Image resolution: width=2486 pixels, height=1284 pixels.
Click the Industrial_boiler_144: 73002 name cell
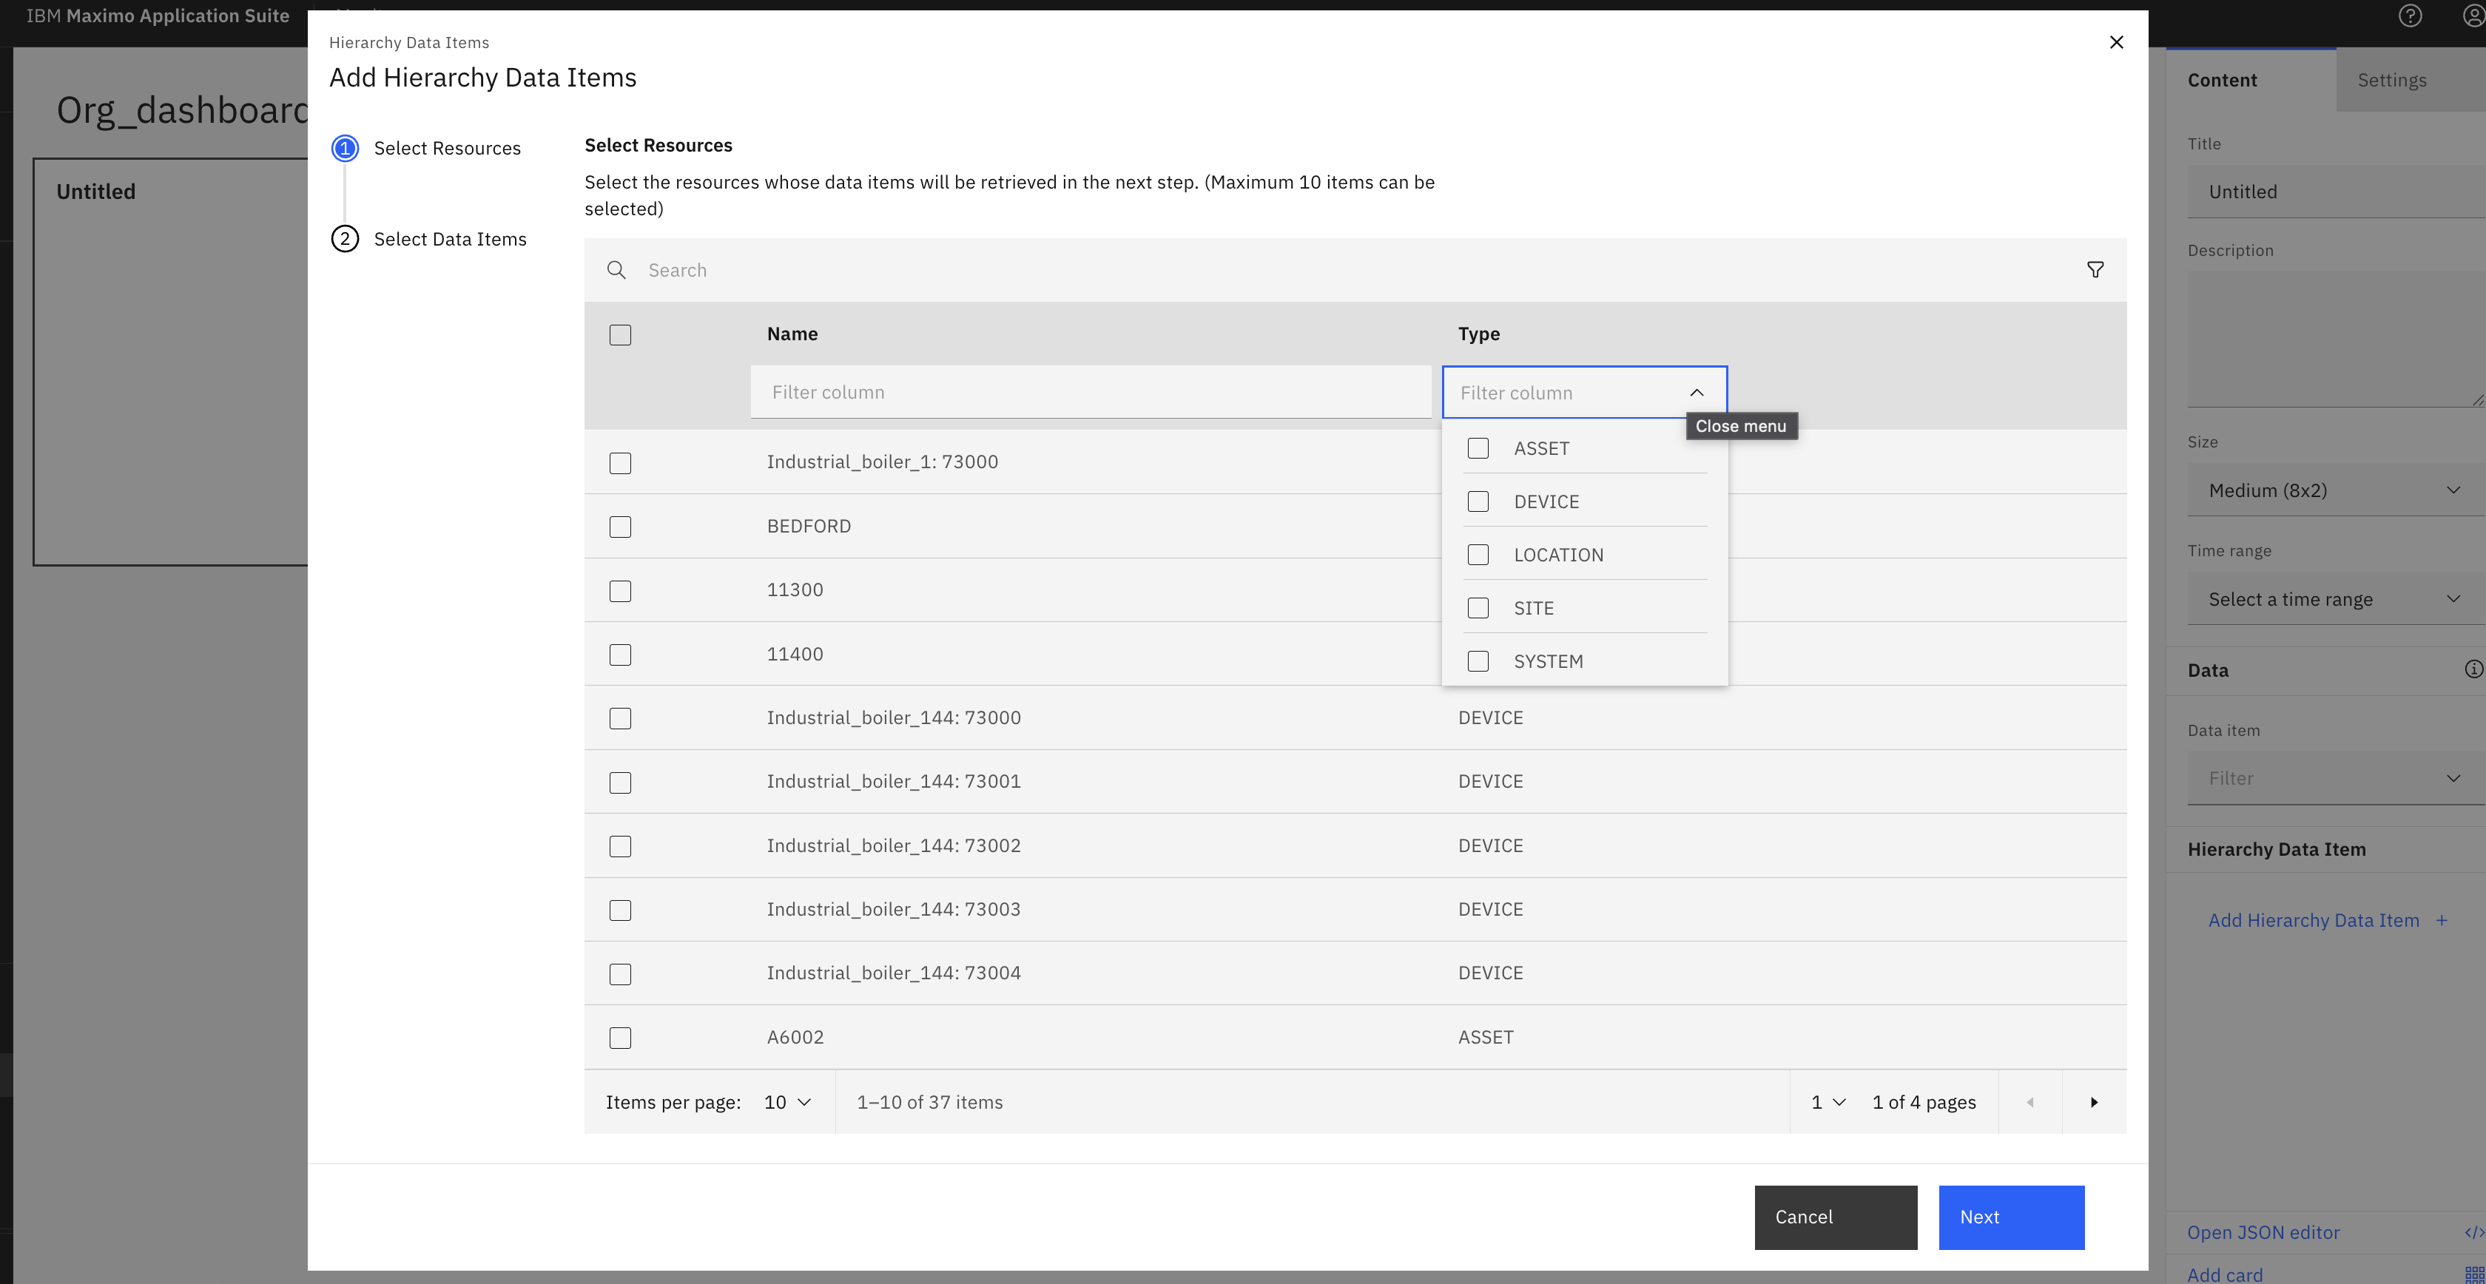(x=894, y=846)
